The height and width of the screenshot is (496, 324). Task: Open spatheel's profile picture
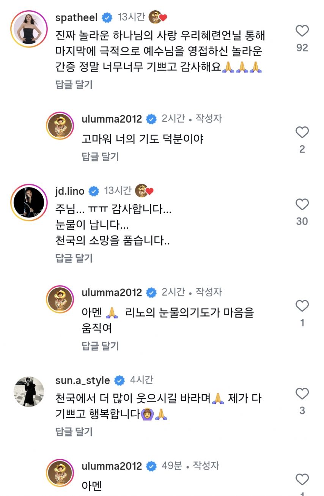[x=29, y=29]
